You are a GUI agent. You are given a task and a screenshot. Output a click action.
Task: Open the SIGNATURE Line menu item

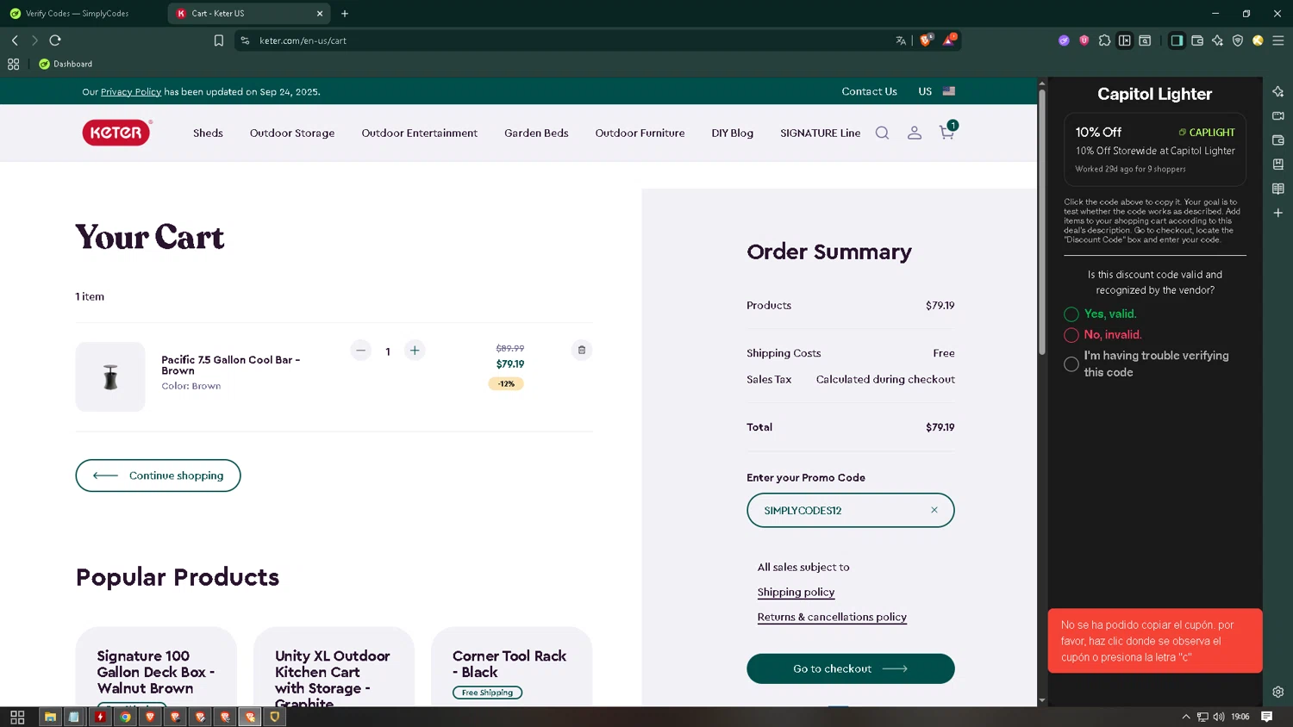coord(820,133)
